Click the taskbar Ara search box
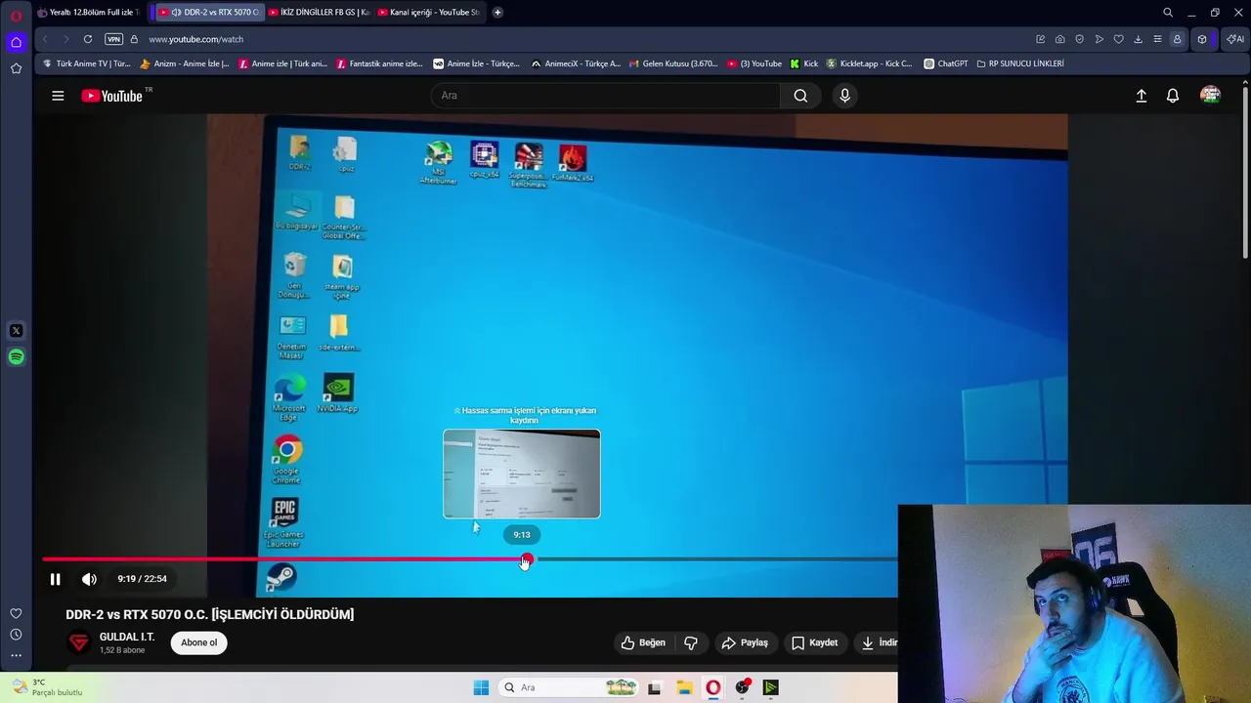Viewport: 1251px width, 703px height. 570,687
